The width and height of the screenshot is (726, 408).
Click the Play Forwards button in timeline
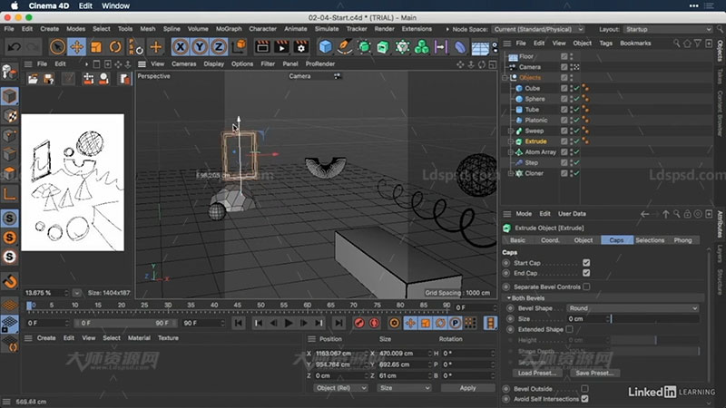click(x=289, y=323)
